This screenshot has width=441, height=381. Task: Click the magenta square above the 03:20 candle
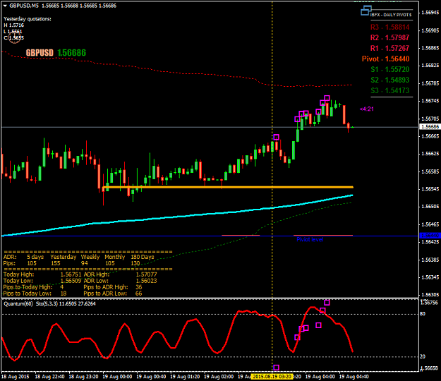coord(276,137)
